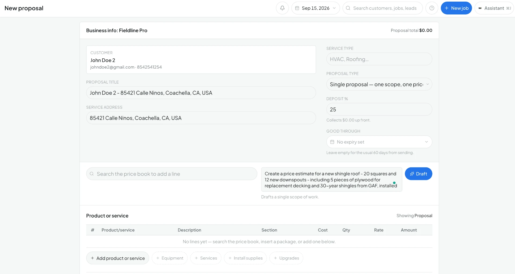The width and height of the screenshot is (515, 274).
Task: Click the search magnifier icon in top bar
Action: click(x=348, y=8)
